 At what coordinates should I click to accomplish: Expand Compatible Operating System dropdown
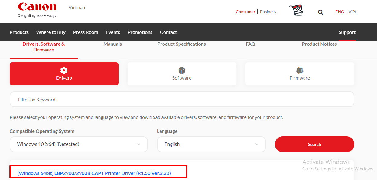click(x=79, y=144)
